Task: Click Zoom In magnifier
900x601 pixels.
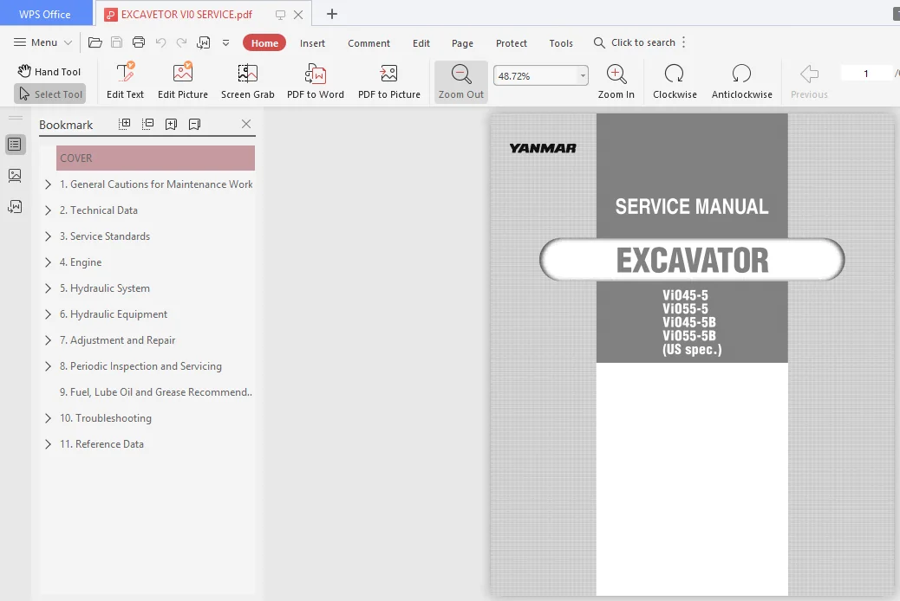Action: coord(616,81)
